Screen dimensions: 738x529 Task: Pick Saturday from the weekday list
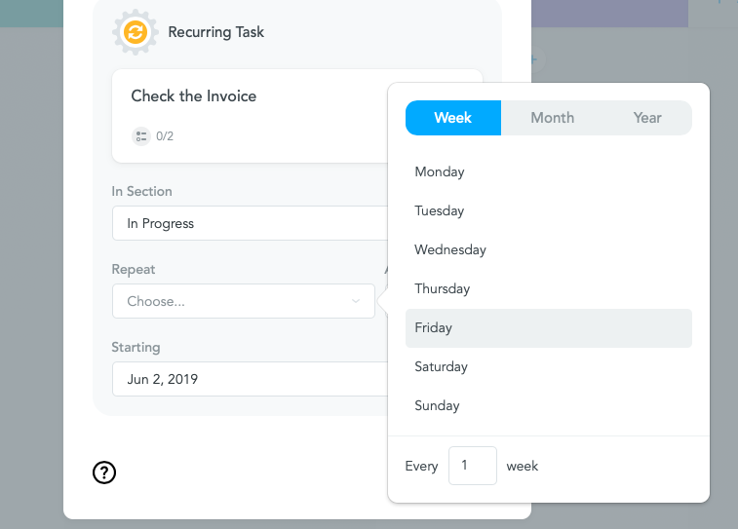point(549,367)
